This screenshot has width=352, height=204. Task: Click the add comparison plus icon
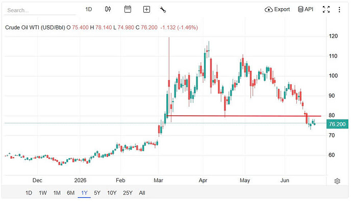tap(146, 9)
